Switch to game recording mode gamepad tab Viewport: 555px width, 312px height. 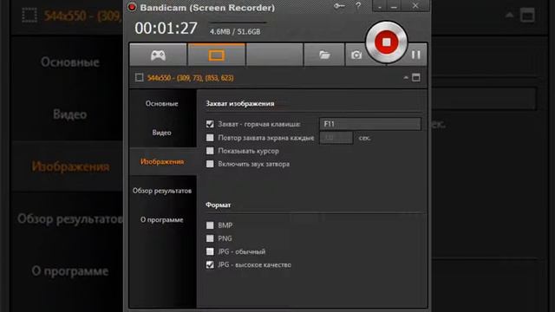click(158, 55)
